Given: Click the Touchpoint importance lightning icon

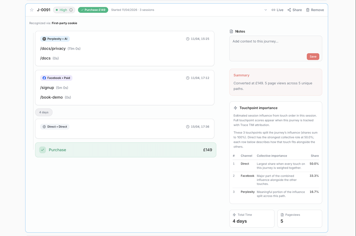Looking at the screenshot, I should (235, 108).
